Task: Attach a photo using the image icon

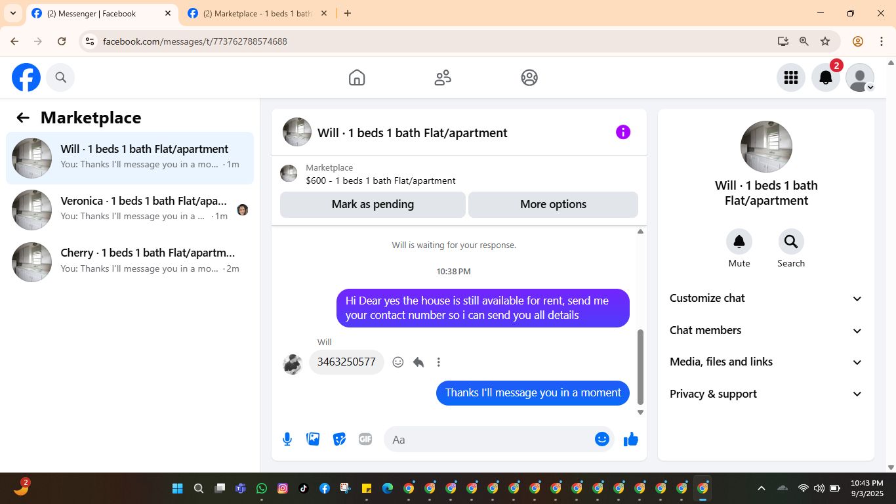Action: 313,439
